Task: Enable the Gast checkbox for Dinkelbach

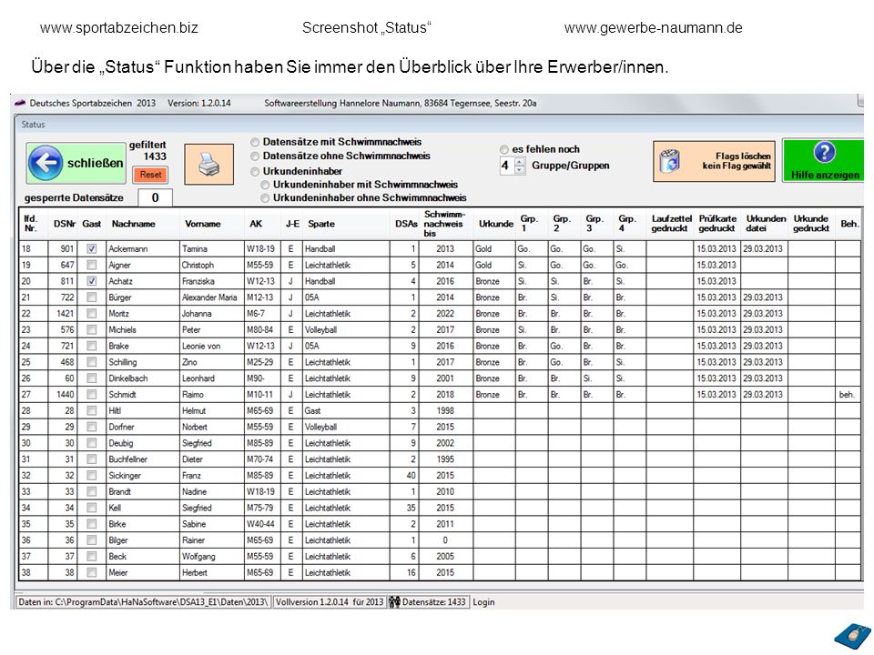Action: tap(91, 378)
